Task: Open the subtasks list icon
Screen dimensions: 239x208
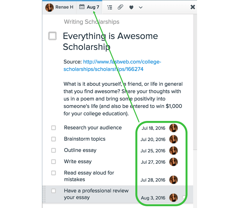Action: [x=110, y=7]
